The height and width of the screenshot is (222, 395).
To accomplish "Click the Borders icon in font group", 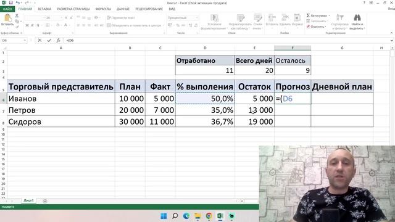I will tap(48, 25).
